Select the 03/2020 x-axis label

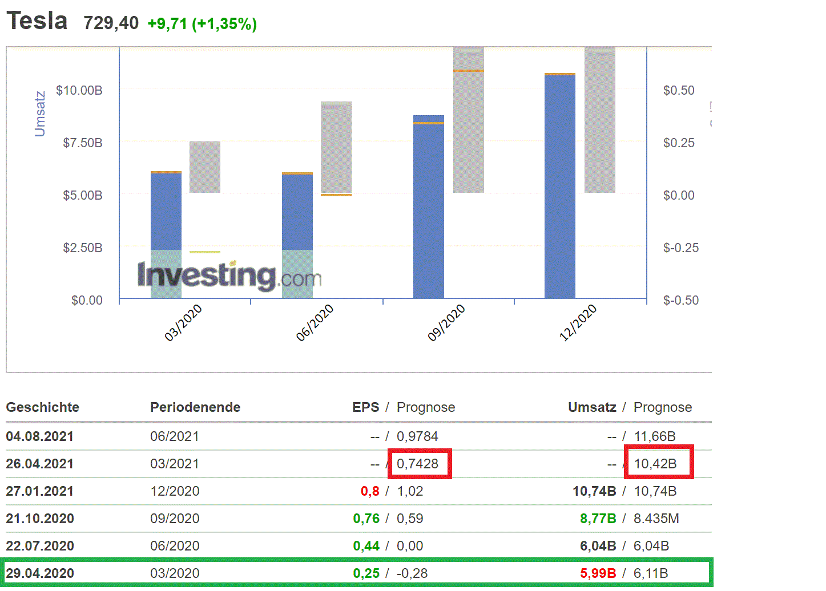(x=183, y=318)
